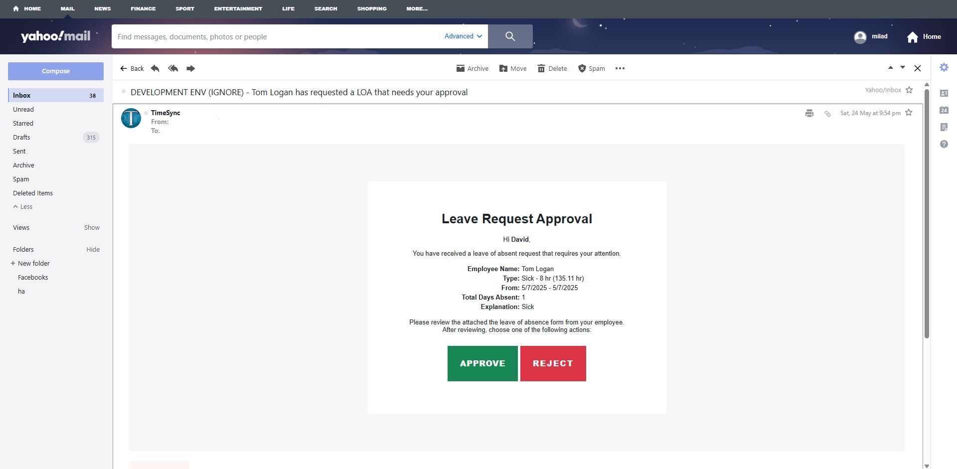Open HOME in the top navigation
The width and height of the screenshot is (957, 469).
[x=27, y=8]
